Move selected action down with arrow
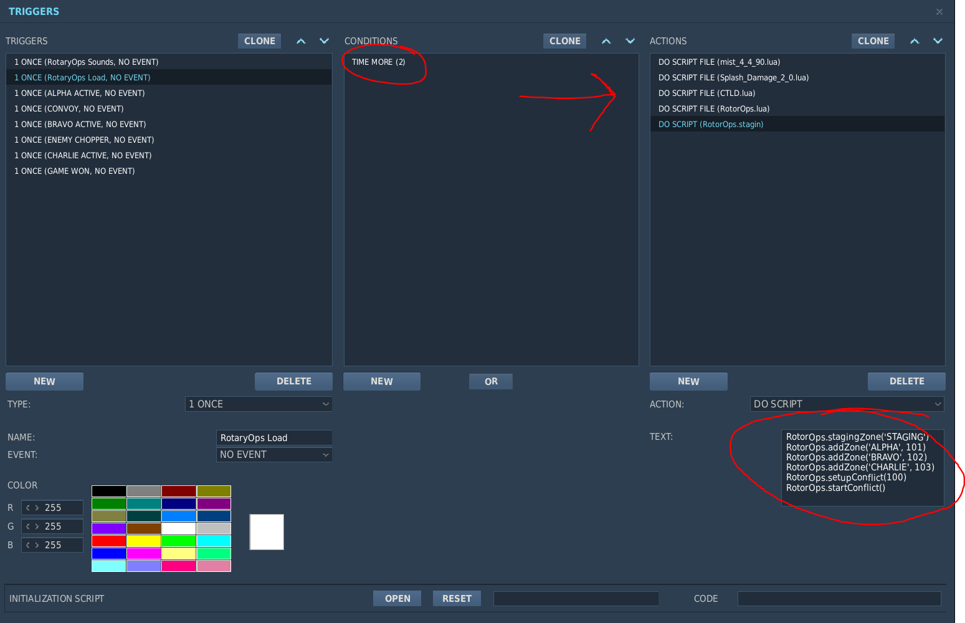Viewport: 965px width, 623px height. 938,41
